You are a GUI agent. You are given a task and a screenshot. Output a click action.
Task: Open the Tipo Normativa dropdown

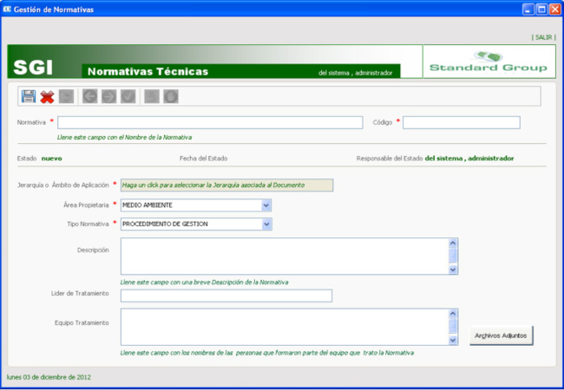click(x=266, y=224)
